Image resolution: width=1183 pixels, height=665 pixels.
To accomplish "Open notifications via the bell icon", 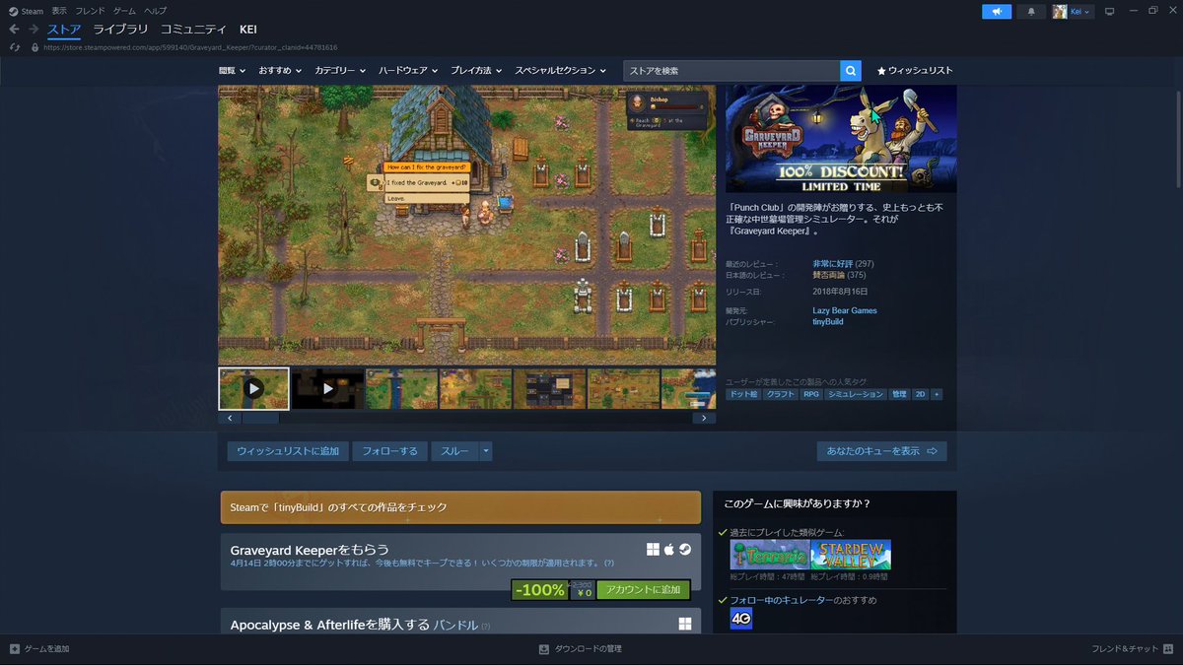I will coord(1031,11).
